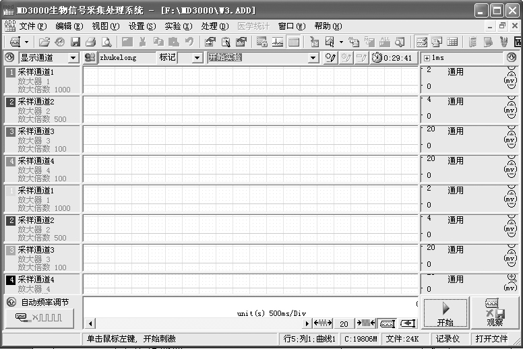
Task: Click the chart window icon right of separator
Action: (x=437, y=42)
